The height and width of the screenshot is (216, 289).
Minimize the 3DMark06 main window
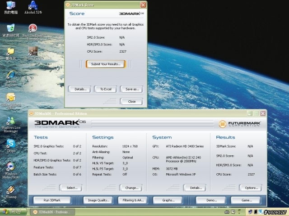(250, 113)
